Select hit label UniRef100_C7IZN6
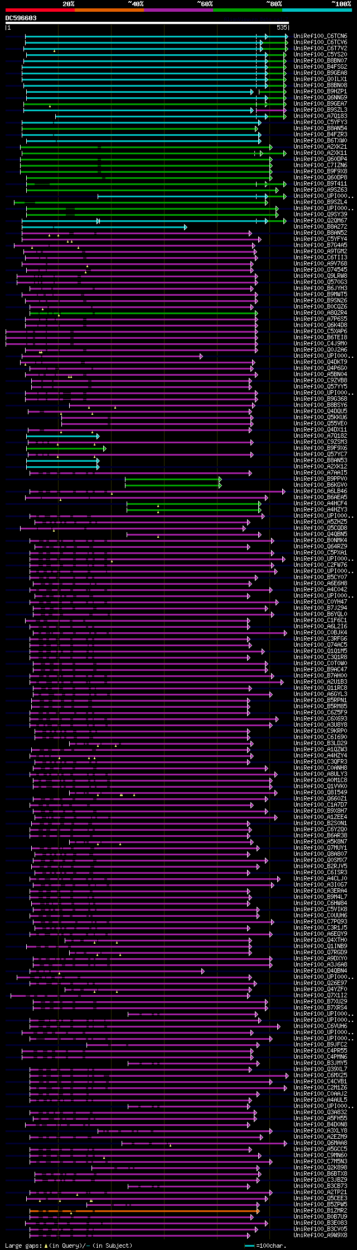 pos(320,165)
